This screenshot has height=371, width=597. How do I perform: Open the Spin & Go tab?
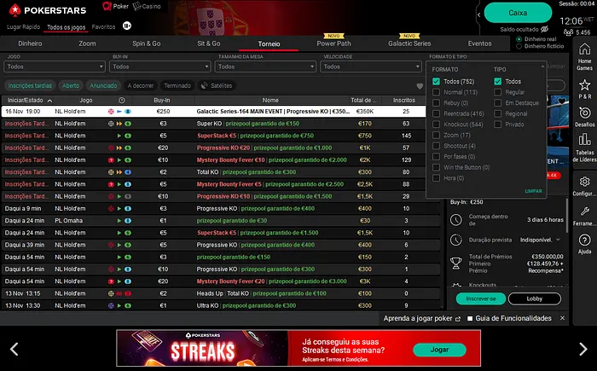(x=146, y=43)
